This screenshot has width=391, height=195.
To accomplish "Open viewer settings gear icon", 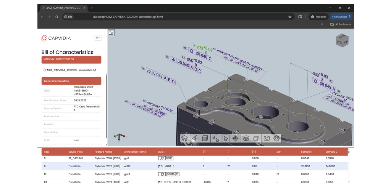I will 277,138.
